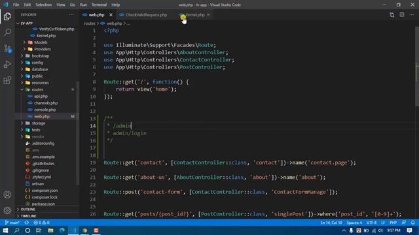Split the editor to the right
This screenshot has height=235, width=419.
[401, 14]
